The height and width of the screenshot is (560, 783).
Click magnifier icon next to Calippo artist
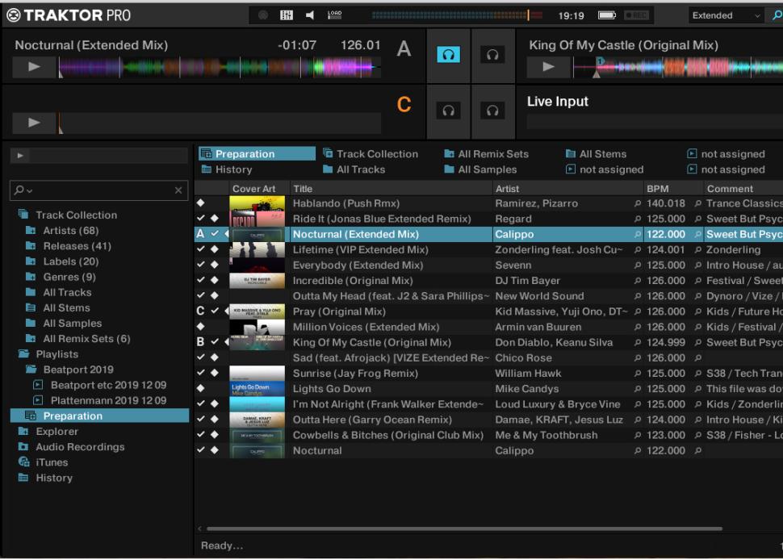(x=638, y=235)
